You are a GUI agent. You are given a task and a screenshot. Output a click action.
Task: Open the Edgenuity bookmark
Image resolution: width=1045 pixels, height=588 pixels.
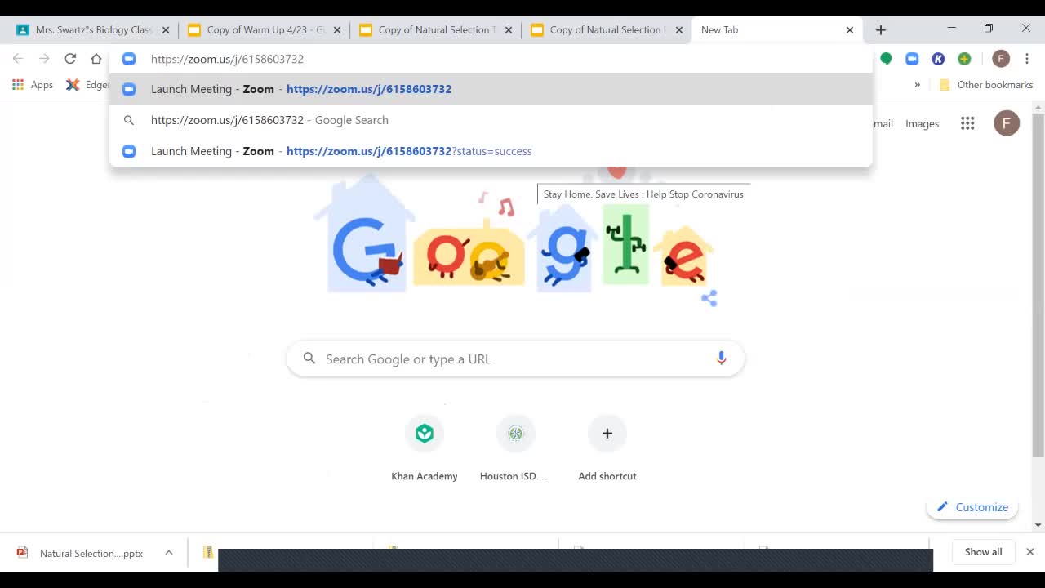(x=88, y=85)
